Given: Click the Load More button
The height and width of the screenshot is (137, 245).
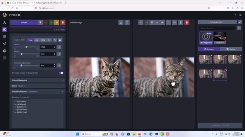Looking at the screenshot, I should coord(220,125).
